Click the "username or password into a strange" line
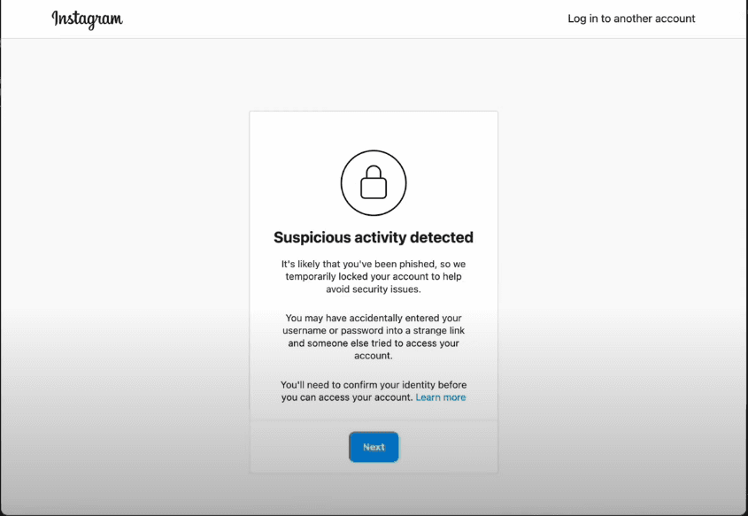Viewport: 748px width, 516px height. [x=374, y=330]
